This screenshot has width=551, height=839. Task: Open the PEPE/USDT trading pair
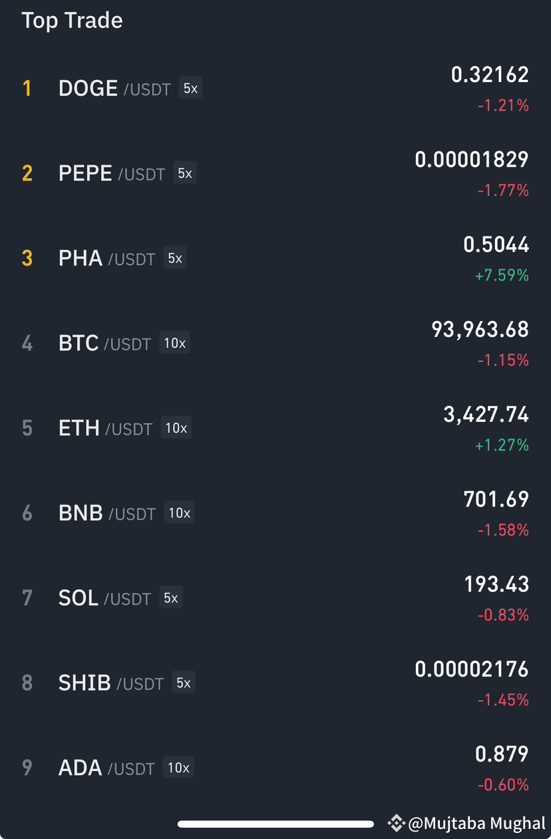coord(275,173)
